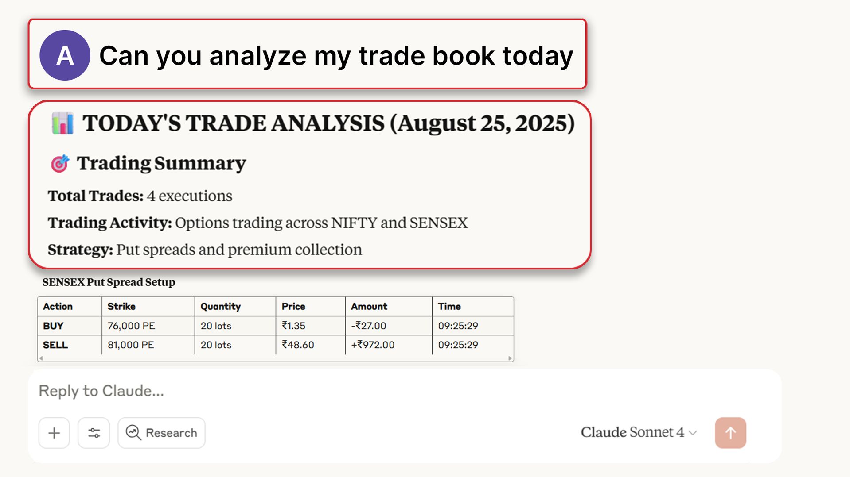
Task: Enable research for the next reply
Action: [161, 433]
